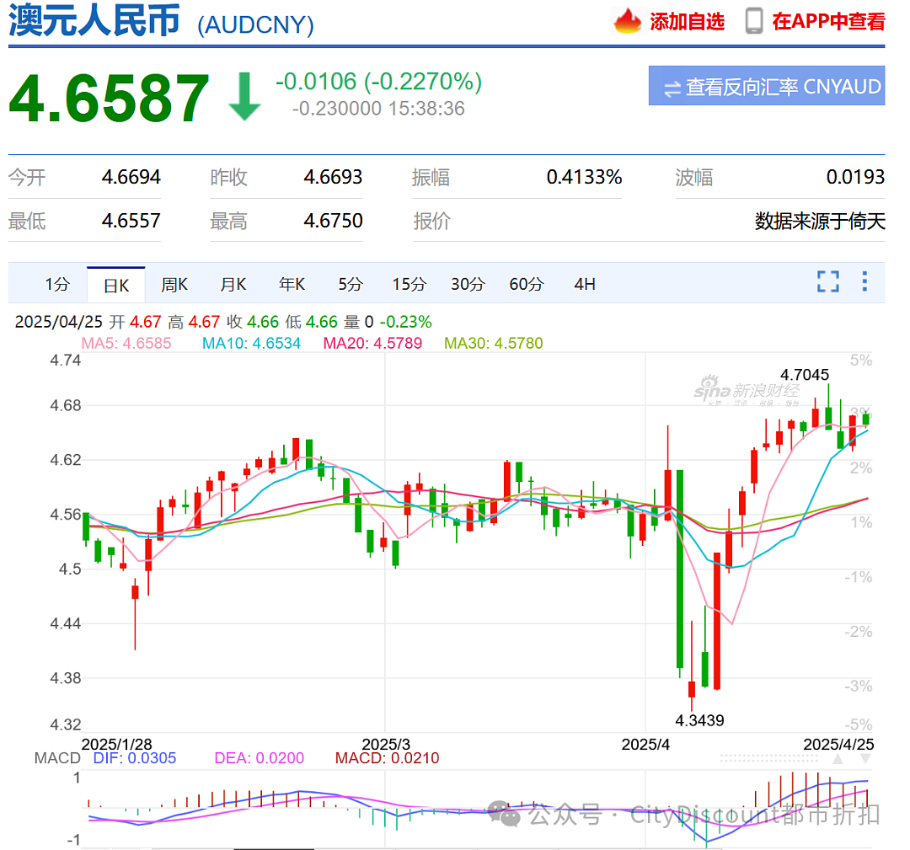Viewport: 910px width, 850px height.
Task: Click the (AUDCNY) ticker code
Action: (255, 25)
